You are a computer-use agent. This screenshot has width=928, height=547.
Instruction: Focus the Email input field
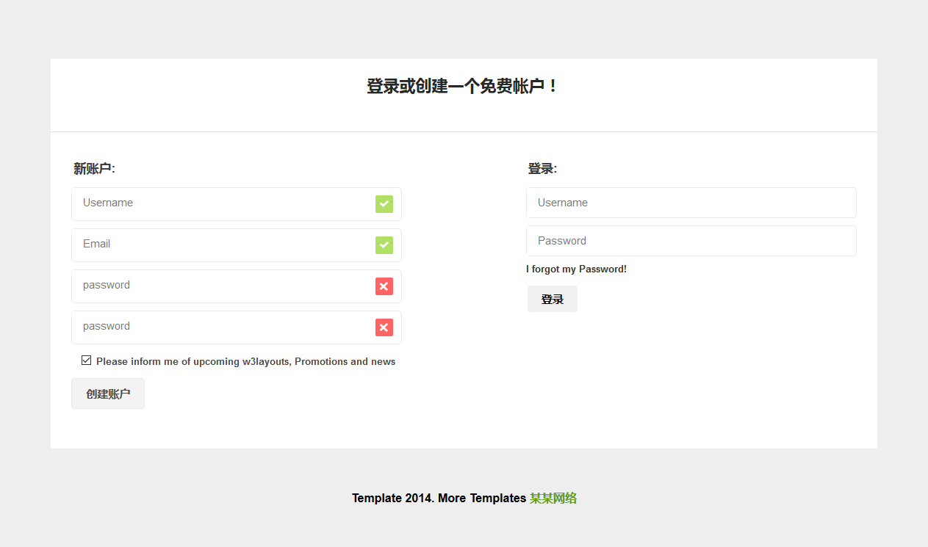(237, 245)
